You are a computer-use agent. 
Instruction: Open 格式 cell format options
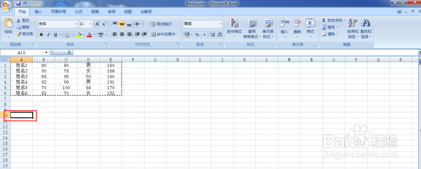click(310, 28)
